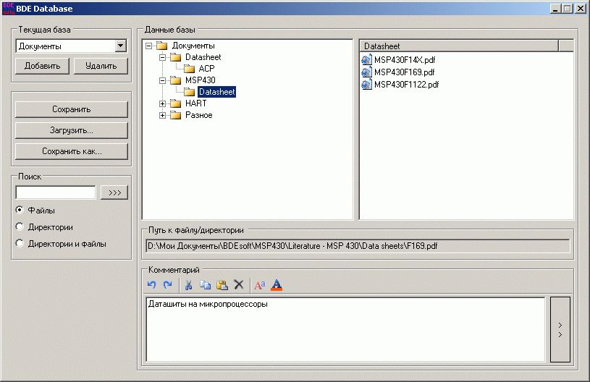Click the folder icon of Документы root

pos(162,46)
